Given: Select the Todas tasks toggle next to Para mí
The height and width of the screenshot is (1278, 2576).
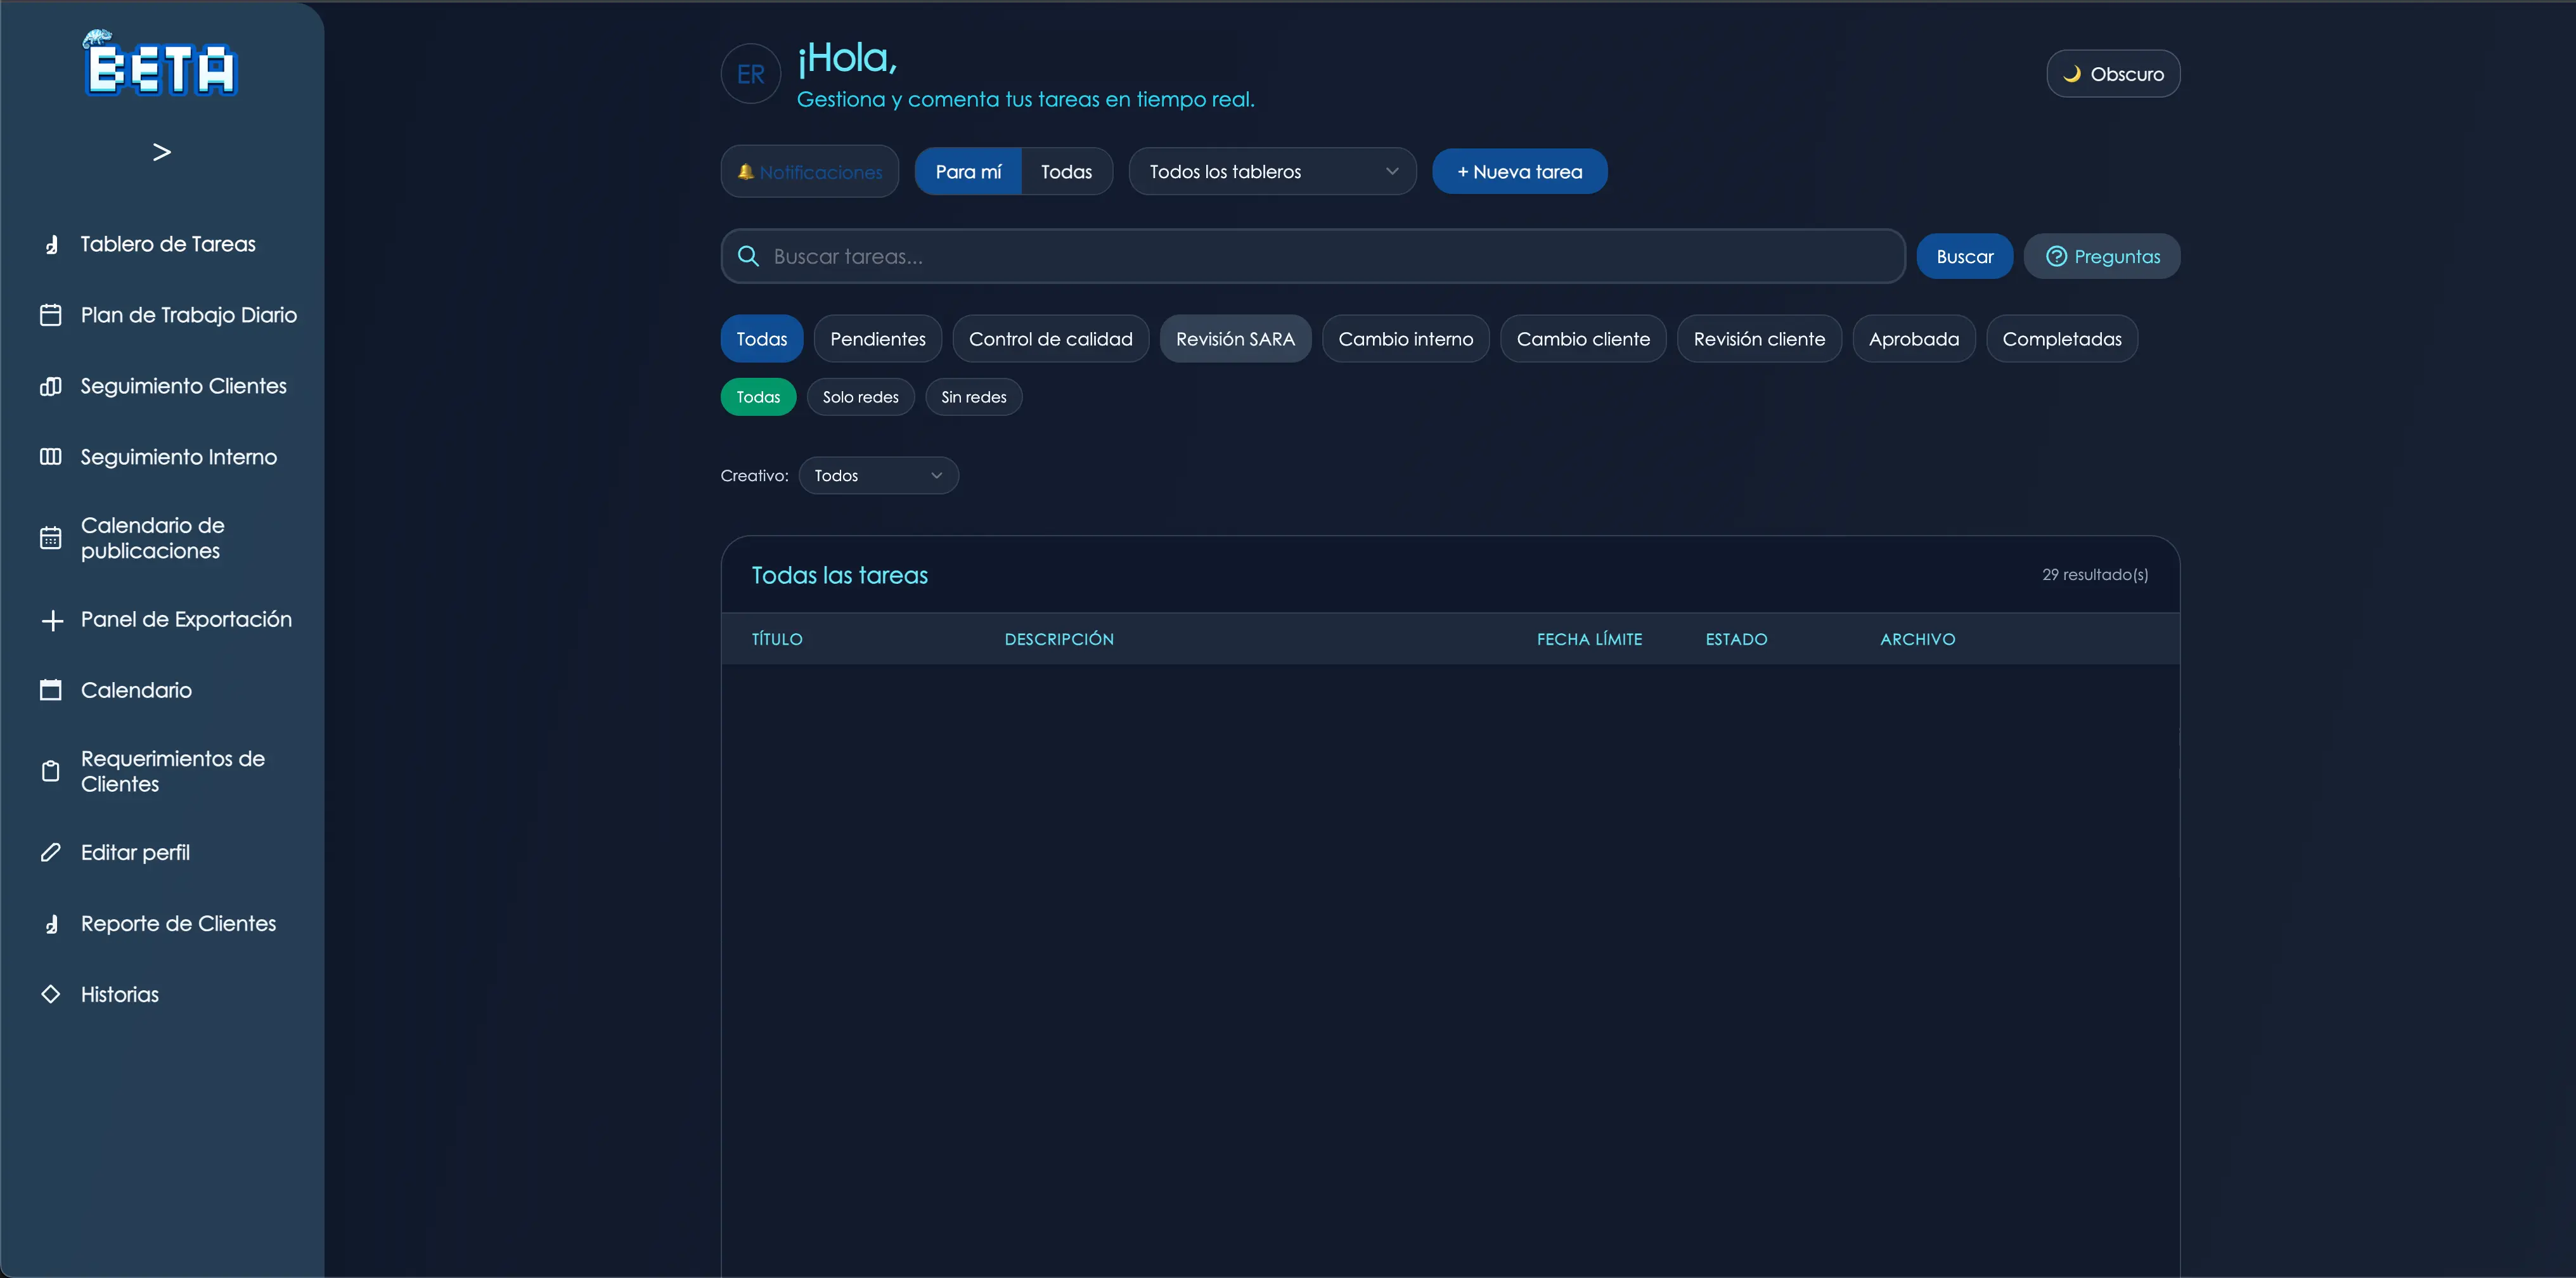Looking at the screenshot, I should click(x=1066, y=172).
